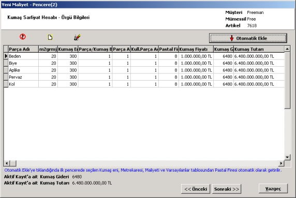
Task: Click the Kumaş Gideri value below the grid
Action: click(77, 177)
